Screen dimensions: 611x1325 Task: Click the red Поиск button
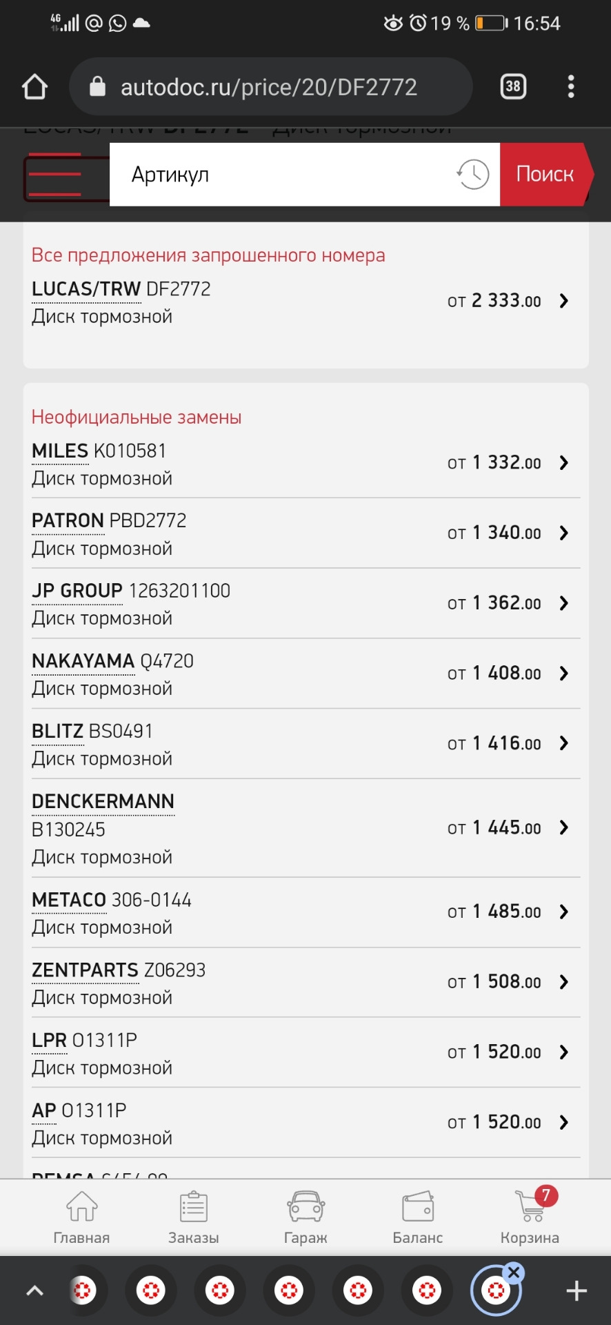pyautogui.click(x=545, y=175)
